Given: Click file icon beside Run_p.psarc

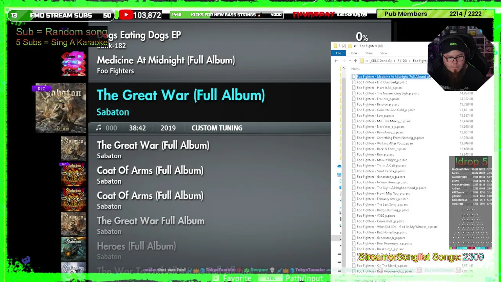Looking at the screenshot, I should [354, 154].
